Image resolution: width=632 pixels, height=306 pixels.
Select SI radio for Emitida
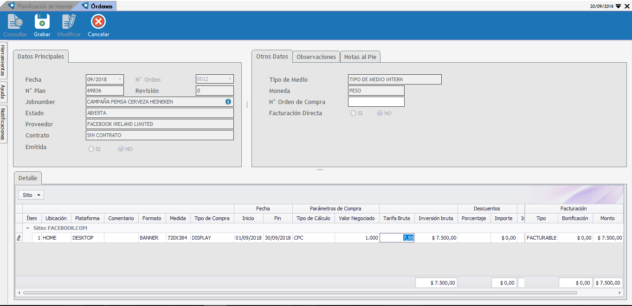click(91, 149)
